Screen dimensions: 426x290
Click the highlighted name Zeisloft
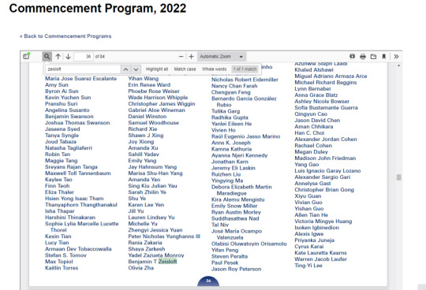167,262
